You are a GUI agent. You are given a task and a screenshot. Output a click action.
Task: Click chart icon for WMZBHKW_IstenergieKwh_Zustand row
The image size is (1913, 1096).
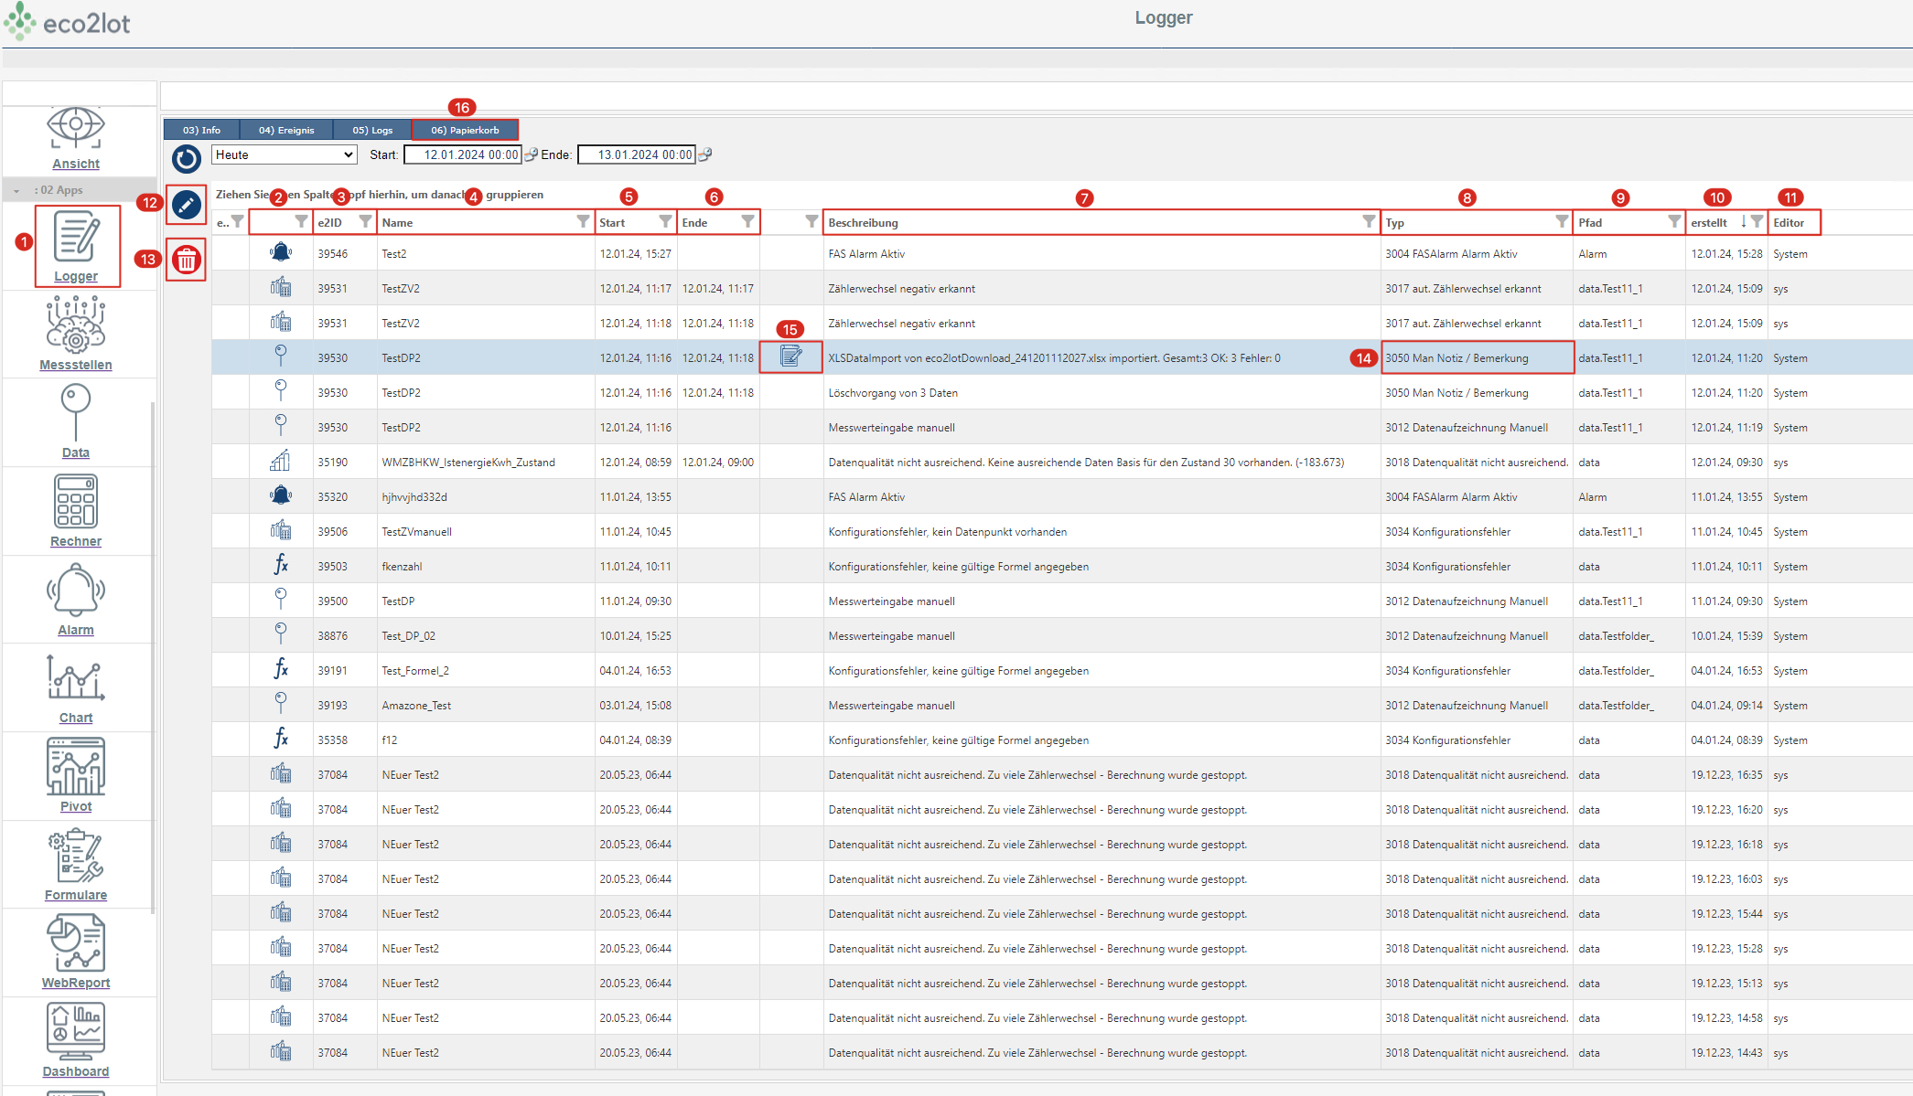pyautogui.click(x=281, y=461)
